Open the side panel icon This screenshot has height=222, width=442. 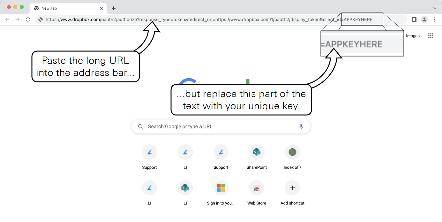[414, 19]
